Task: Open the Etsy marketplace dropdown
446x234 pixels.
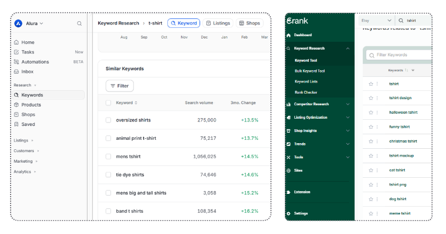Action: 376,21
